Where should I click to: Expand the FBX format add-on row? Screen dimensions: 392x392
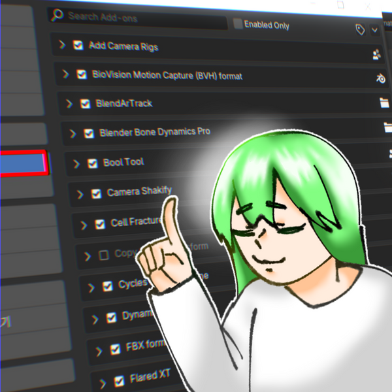pyautogui.click(x=98, y=348)
